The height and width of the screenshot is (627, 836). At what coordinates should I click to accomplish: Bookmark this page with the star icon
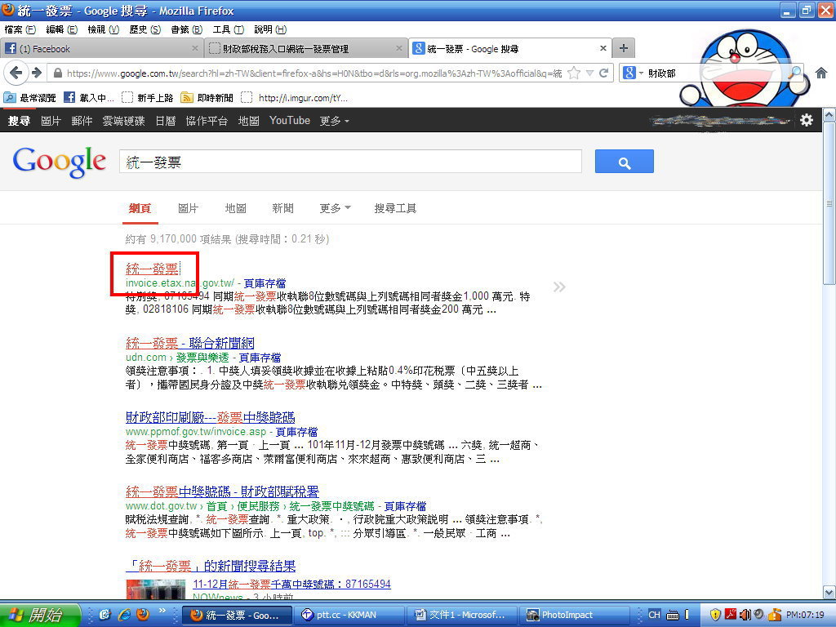coord(574,73)
